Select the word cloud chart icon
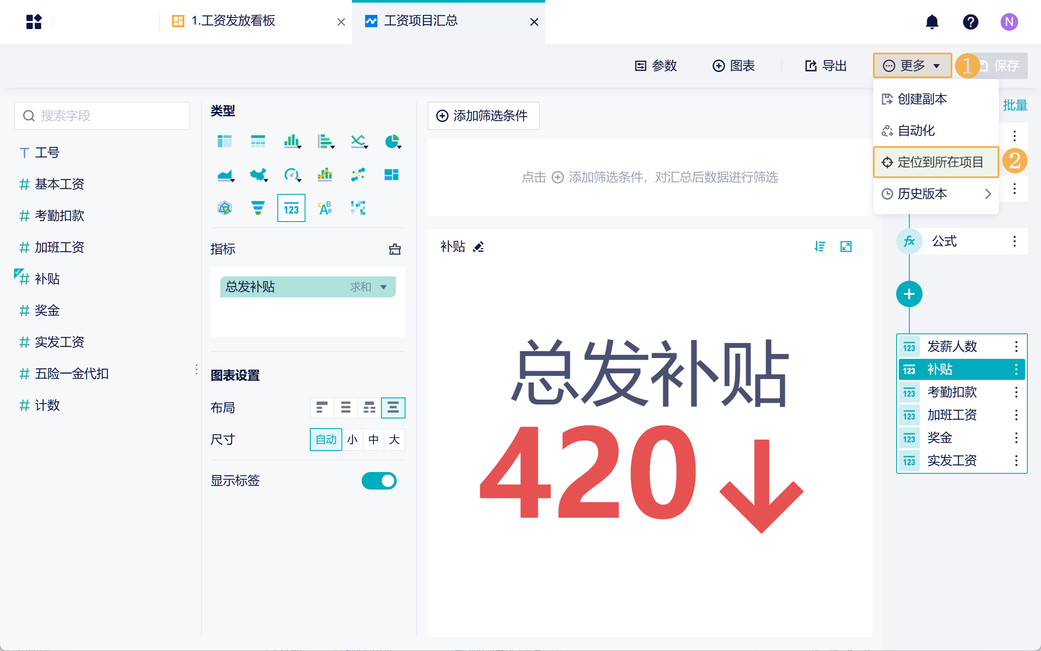Screen dimensions: 1041x651 point(325,208)
